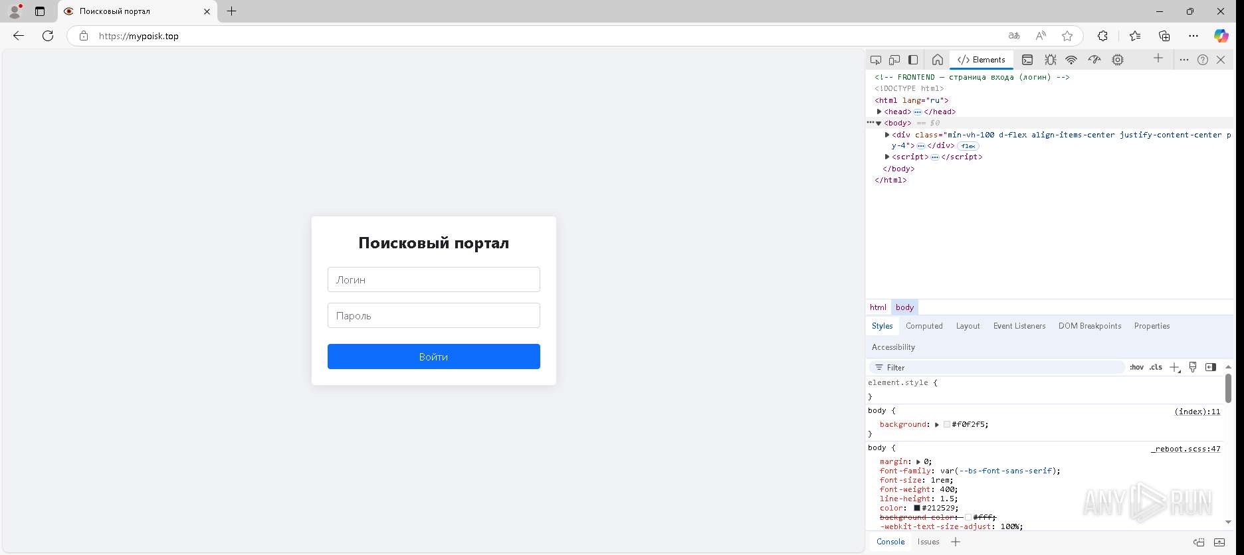Viewport: 1244px width, 555px height.
Task: Click the Войти login button
Action: [x=434, y=357]
